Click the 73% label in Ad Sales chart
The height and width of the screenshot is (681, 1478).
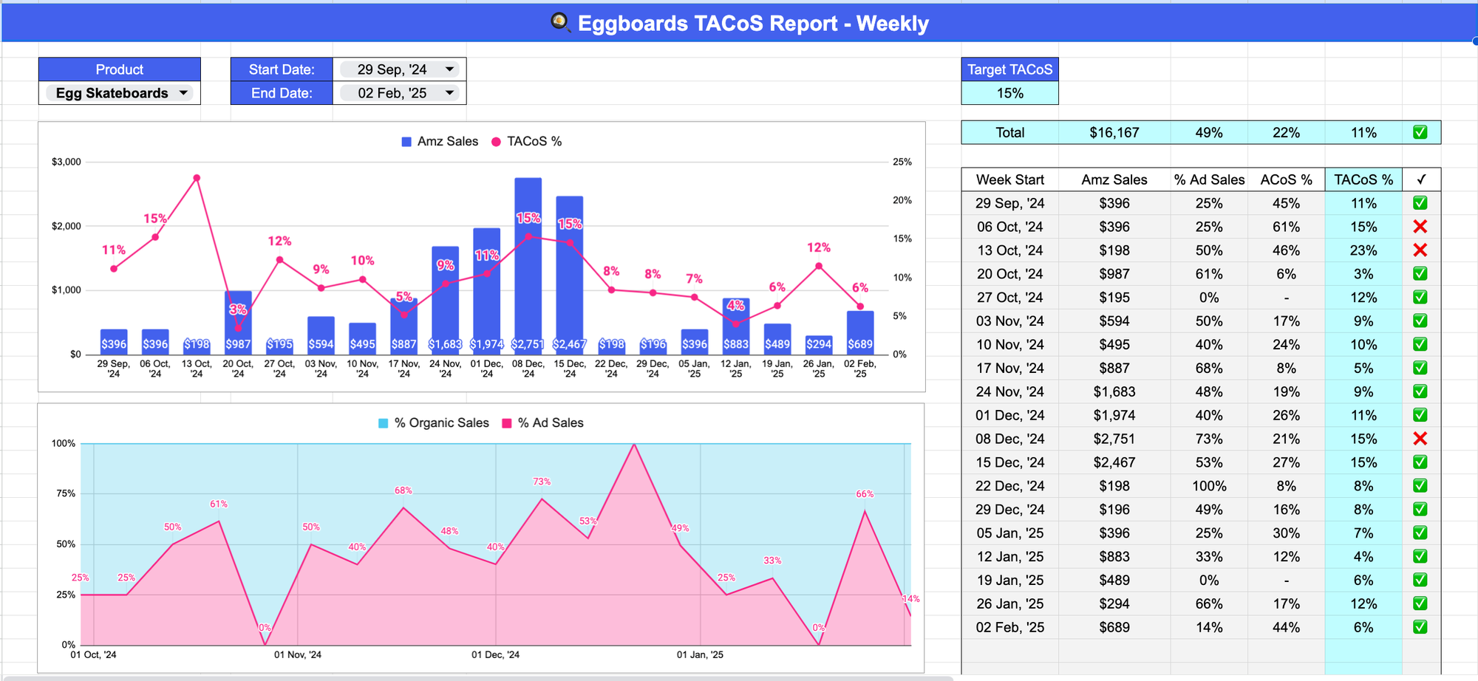542,482
